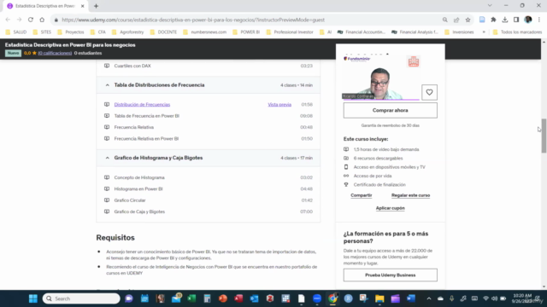Open Excel from the taskbar
The height and width of the screenshot is (307, 547).
(191, 298)
